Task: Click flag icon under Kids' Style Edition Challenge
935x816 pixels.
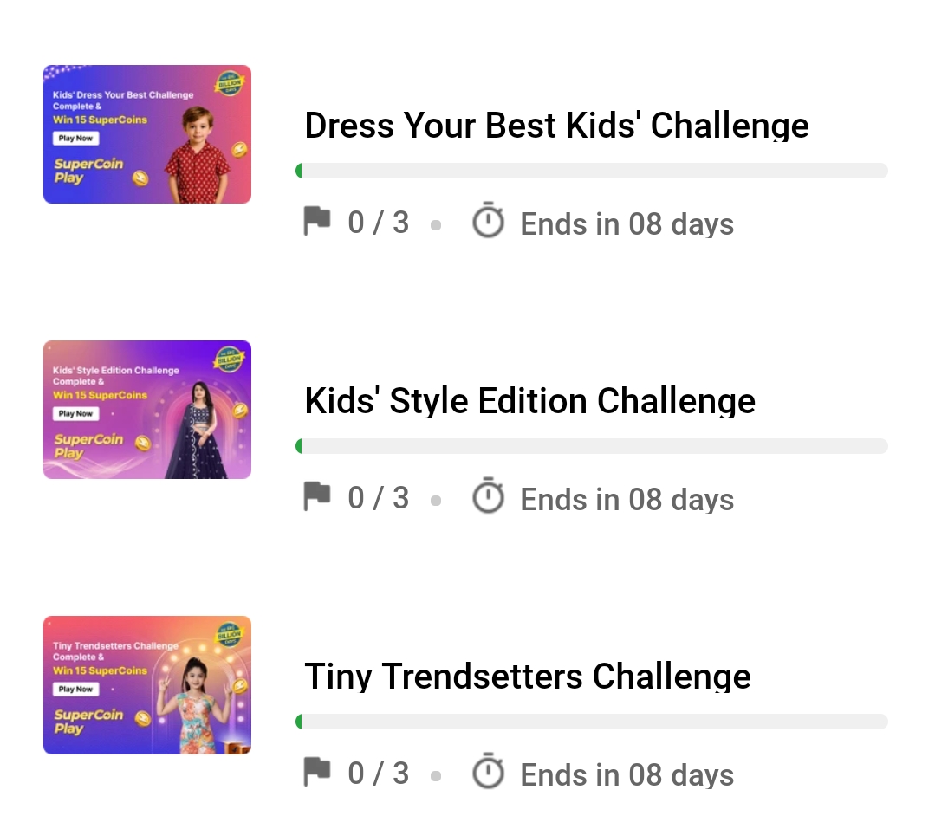Action: 317,496
